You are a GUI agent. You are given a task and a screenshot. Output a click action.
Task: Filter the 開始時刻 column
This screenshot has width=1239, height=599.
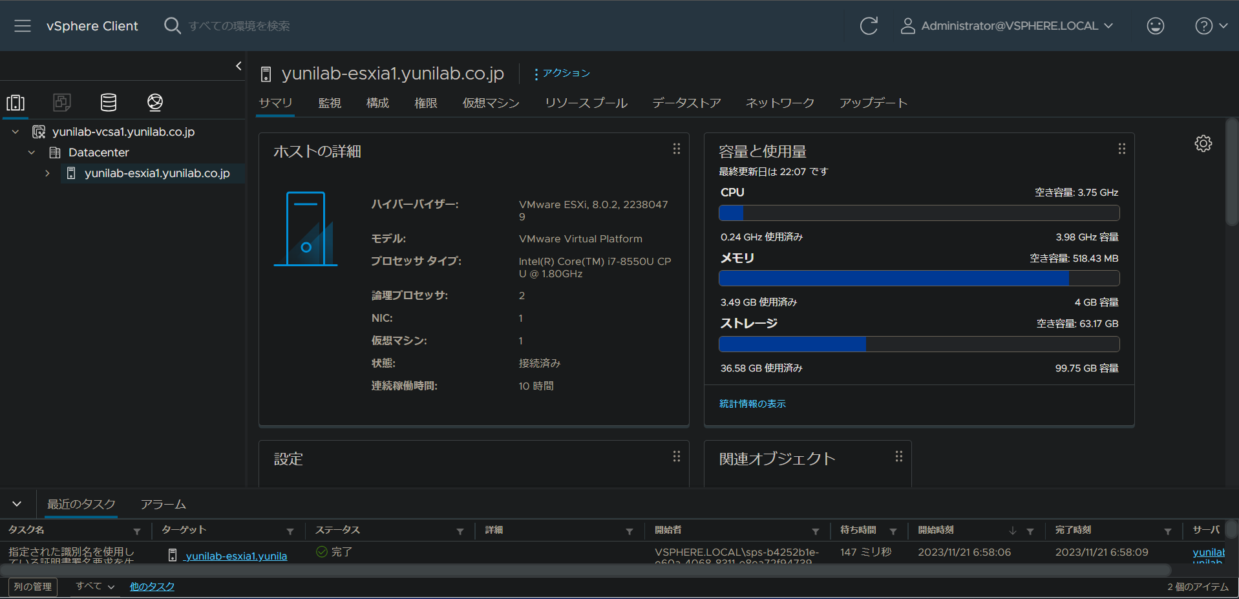click(x=1030, y=531)
